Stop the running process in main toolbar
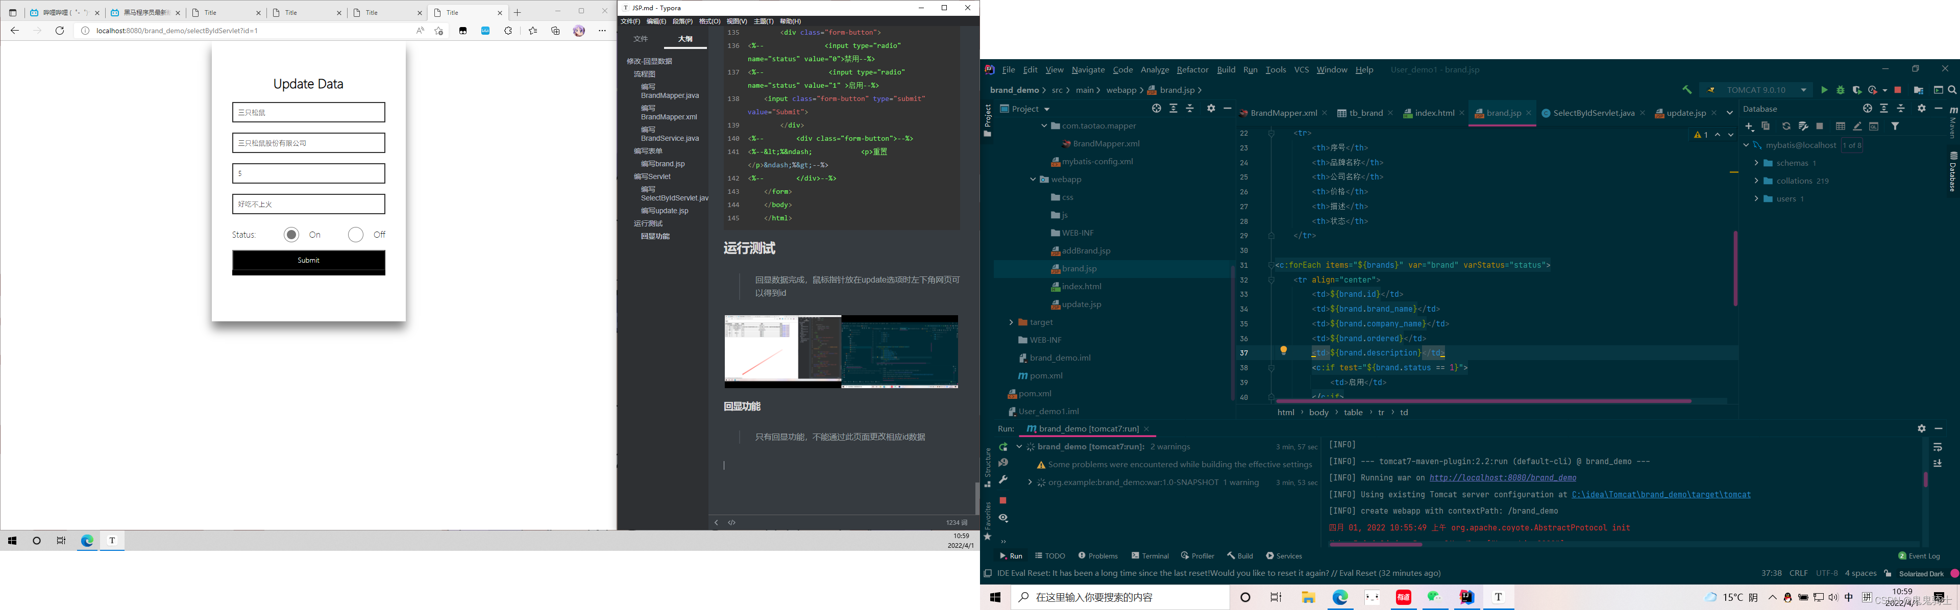 tap(1898, 90)
